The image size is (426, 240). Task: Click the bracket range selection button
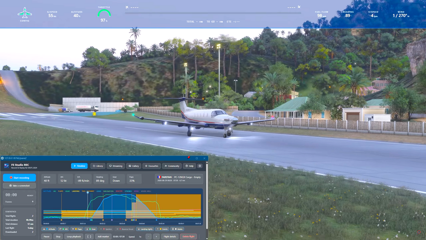click(89, 236)
